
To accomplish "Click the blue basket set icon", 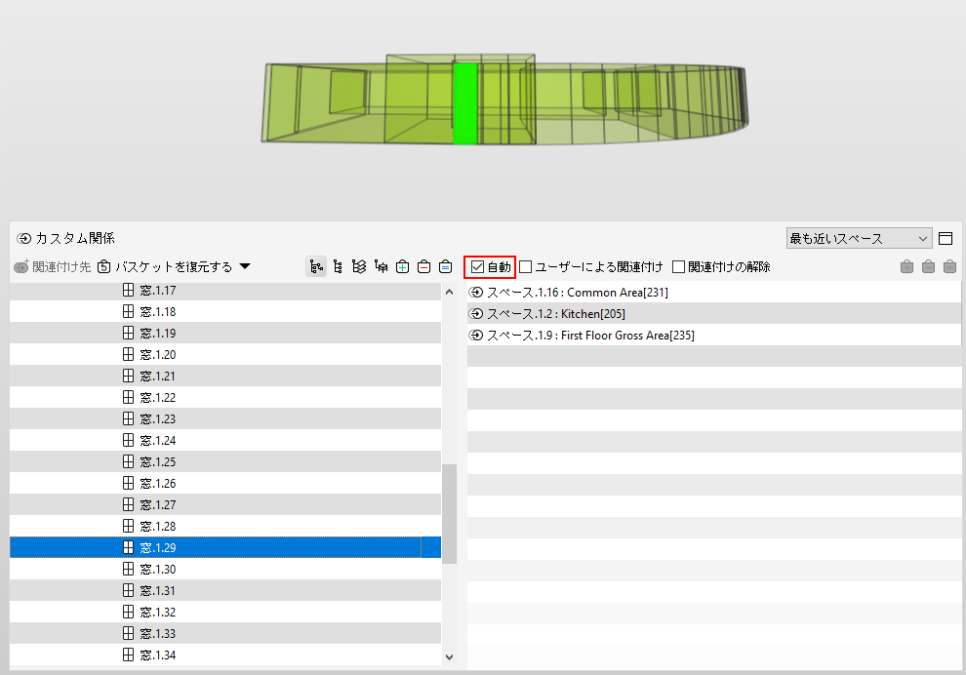I will [x=445, y=266].
